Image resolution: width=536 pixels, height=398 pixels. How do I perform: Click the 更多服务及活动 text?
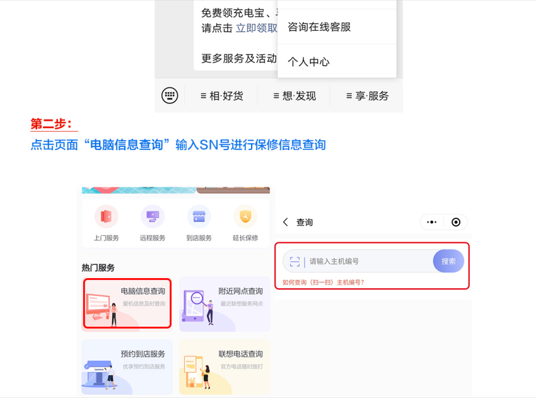click(x=238, y=59)
